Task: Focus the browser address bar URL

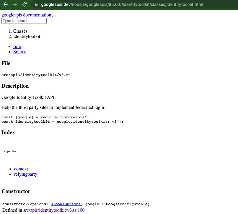Action: (122, 4)
